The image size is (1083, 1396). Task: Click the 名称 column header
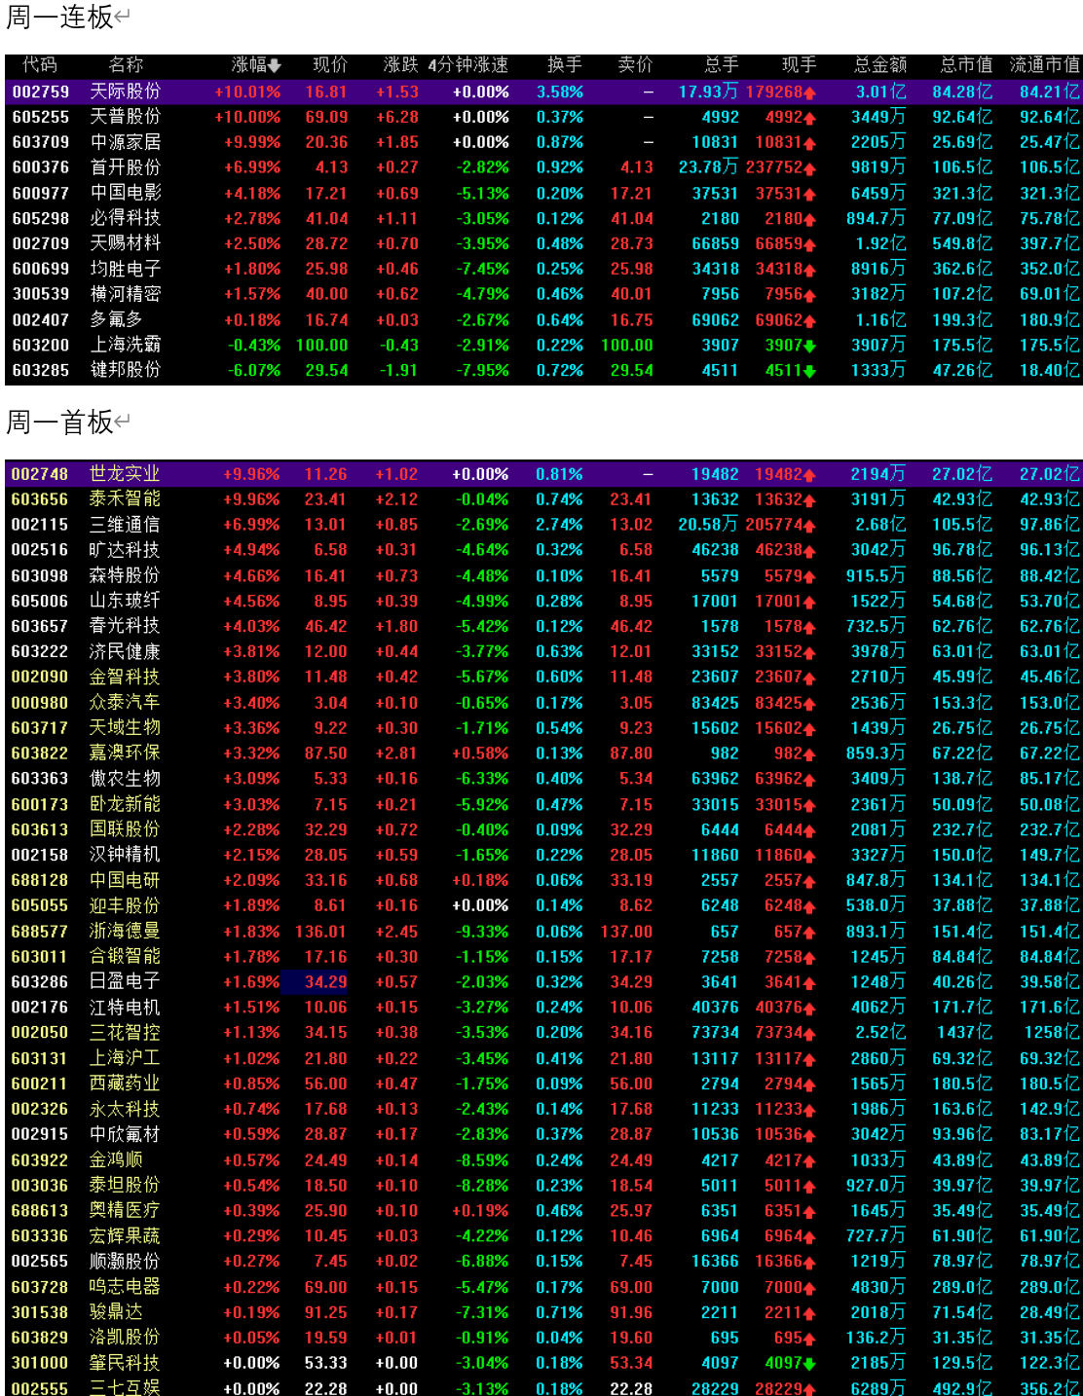126,65
